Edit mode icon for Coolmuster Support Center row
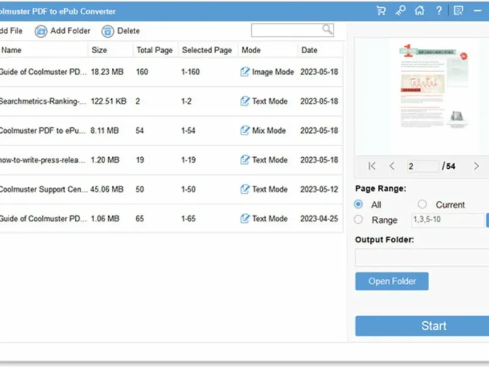The image size is (489, 367). coord(245,189)
